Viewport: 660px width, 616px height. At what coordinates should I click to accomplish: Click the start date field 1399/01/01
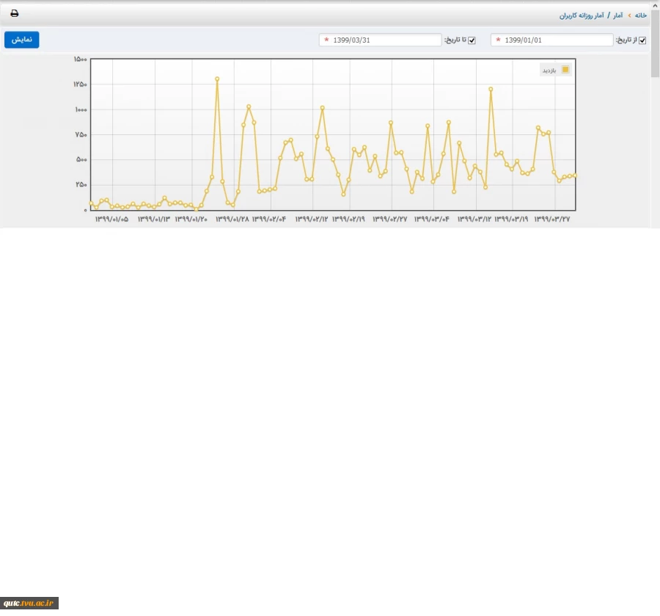coord(551,40)
